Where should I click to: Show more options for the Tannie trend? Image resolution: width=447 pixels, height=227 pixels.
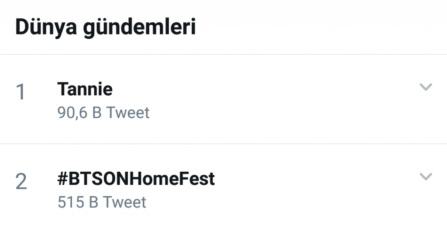[x=425, y=87]
